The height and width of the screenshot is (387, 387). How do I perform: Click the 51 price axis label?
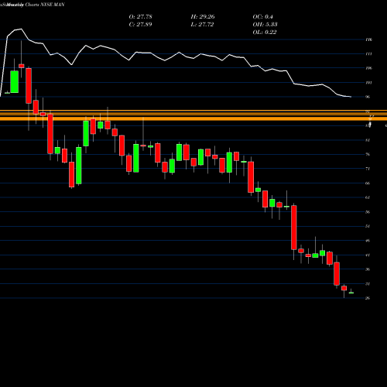(368, 226)
